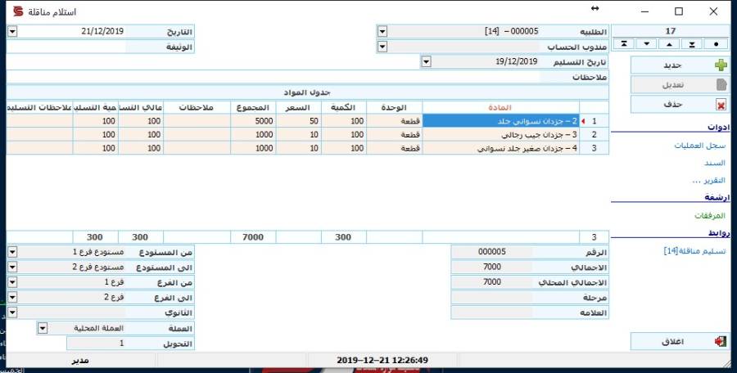
Task: Expand من الفرع branch dropdown
Action: (x=12, y=282)
